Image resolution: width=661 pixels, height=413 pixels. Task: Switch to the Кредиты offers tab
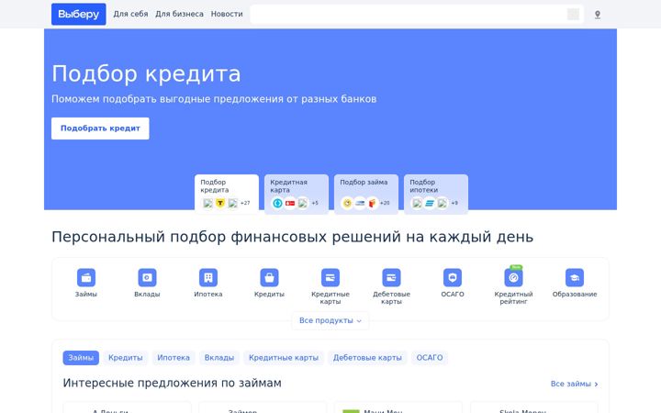click(x=126, y=358)
